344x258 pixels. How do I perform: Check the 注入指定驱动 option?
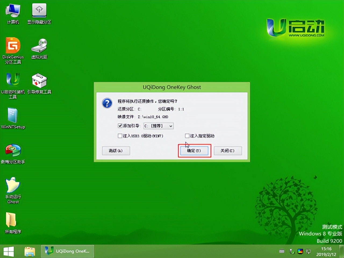pyautogui.click(x=187, y=136)
